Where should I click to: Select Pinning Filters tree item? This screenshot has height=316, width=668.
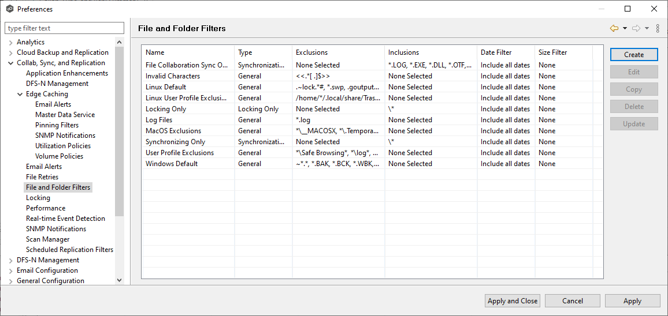click(57, 125)
